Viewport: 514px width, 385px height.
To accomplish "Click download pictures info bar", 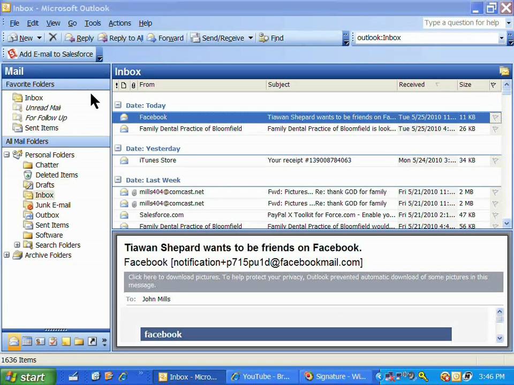I will point(313,281).
